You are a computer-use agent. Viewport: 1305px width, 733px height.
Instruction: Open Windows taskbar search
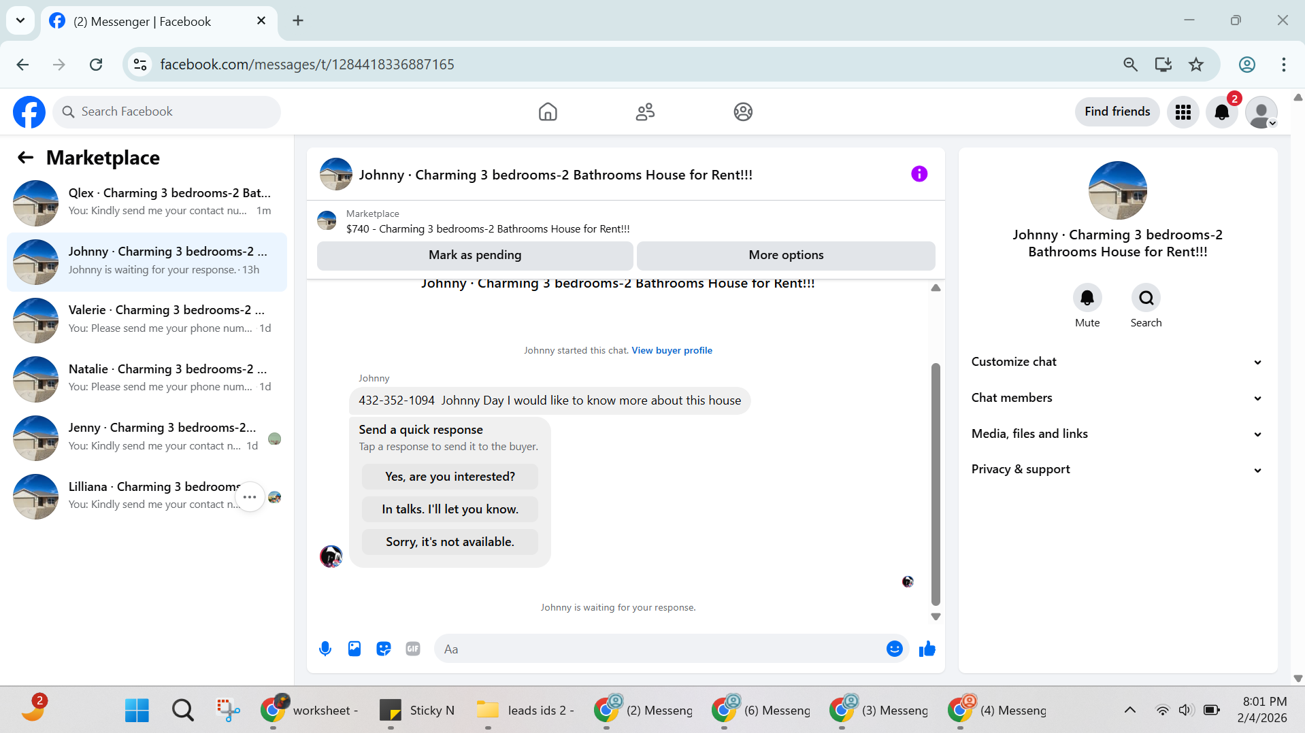pos(182,710)
